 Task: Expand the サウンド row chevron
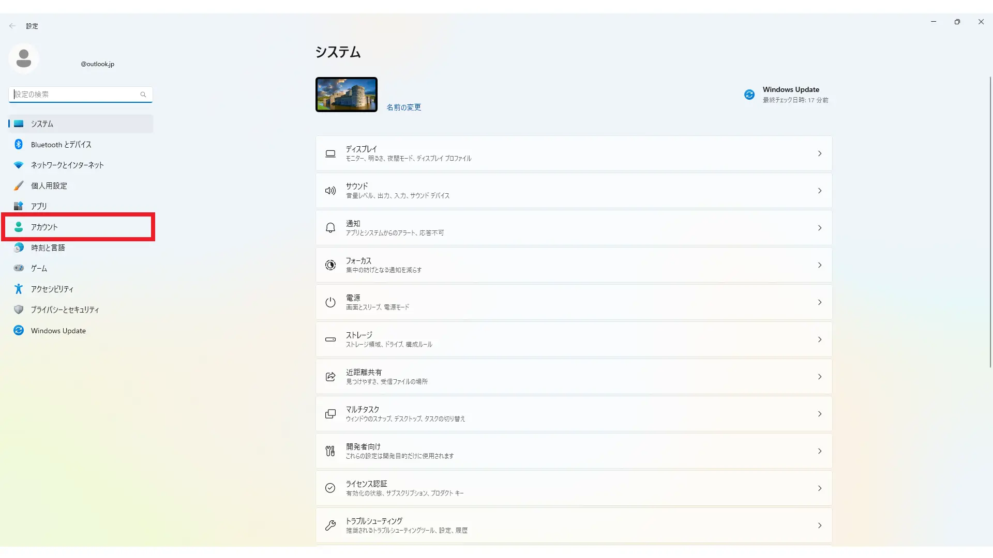[820, 191]
